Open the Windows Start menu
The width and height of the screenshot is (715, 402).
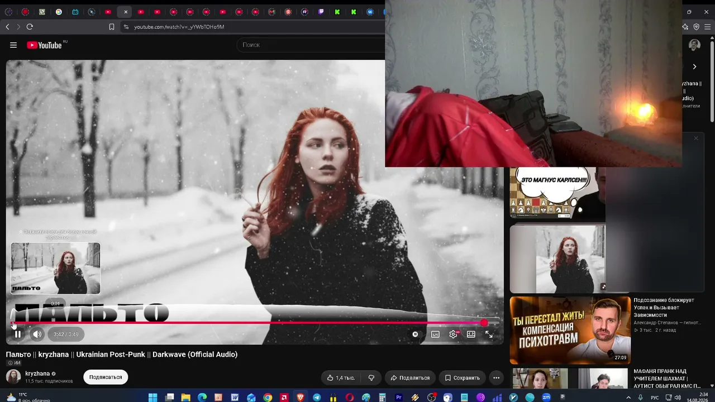152,398
